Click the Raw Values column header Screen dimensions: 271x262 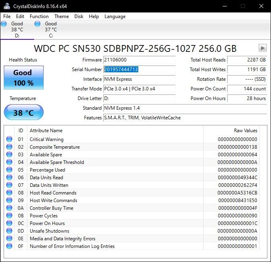[245, 131]
